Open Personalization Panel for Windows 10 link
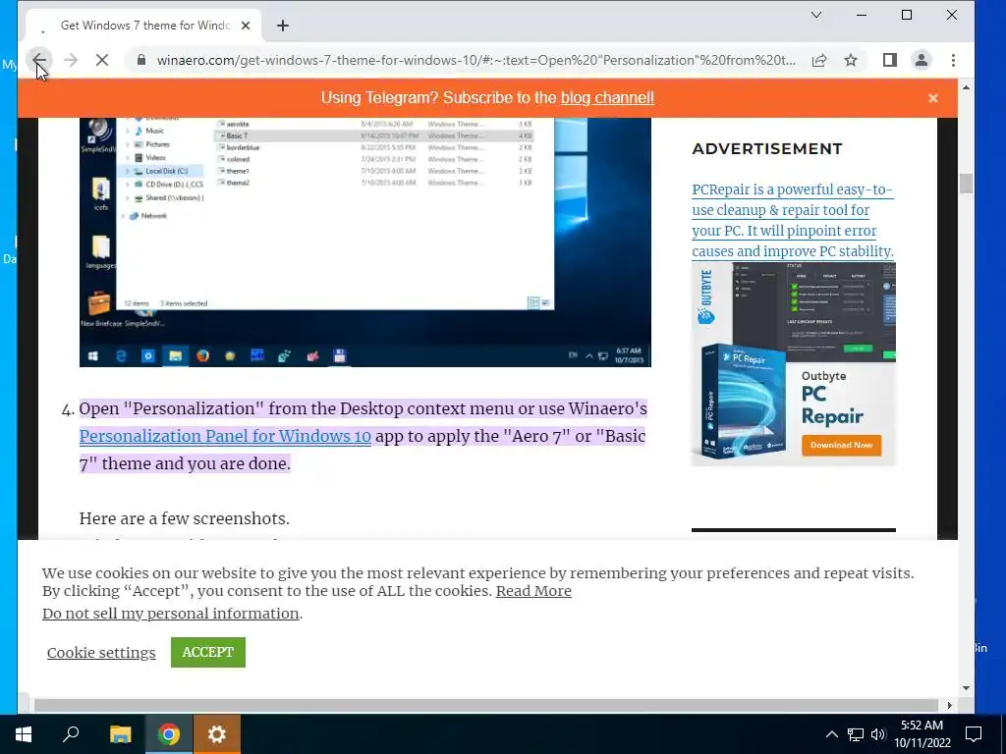Image resolution: width=1006 pixels, height=754 pixels. [225, 436]
